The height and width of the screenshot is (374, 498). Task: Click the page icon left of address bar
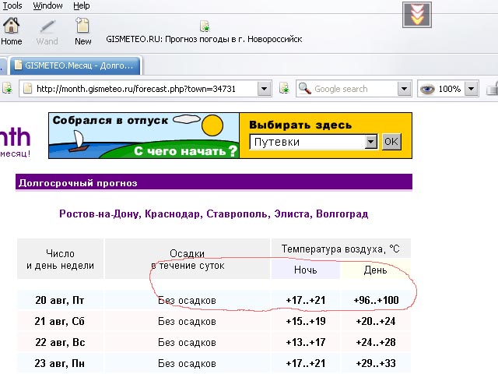[6, 89]
